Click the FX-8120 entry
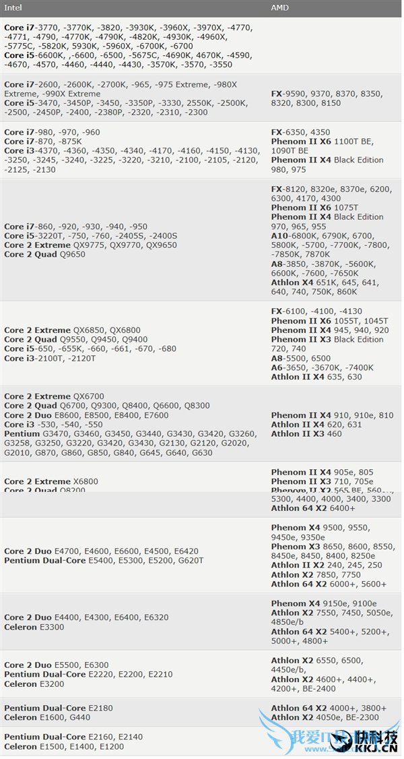The height and width of the screenshot is (759, 404). (292, 189)
